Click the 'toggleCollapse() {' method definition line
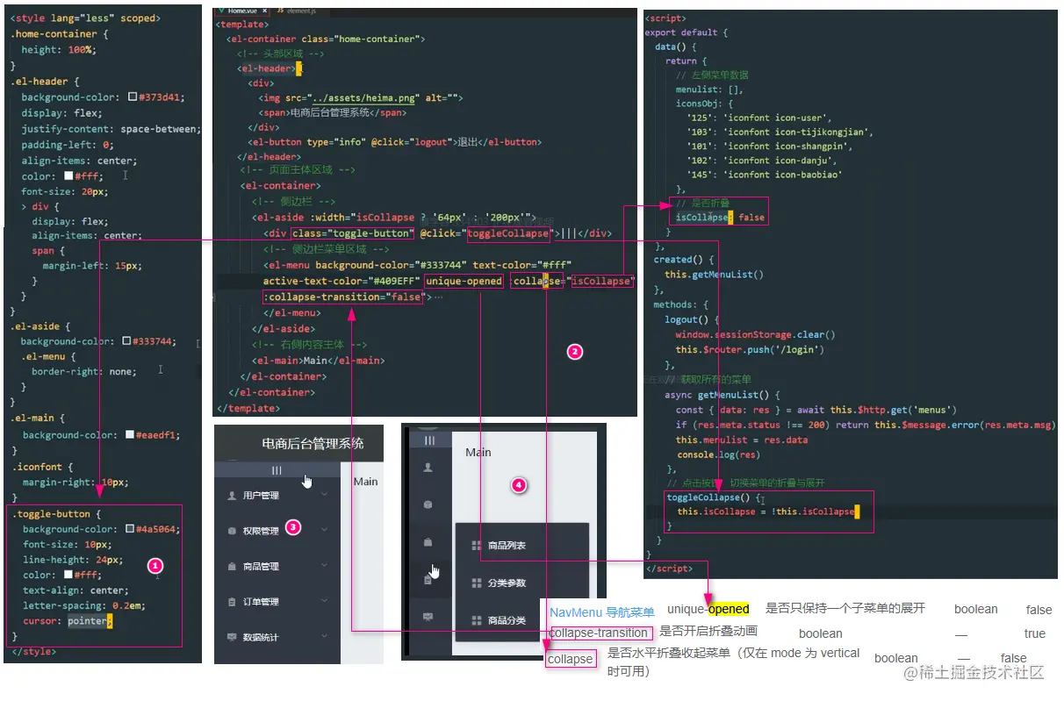This screenshot has height=701, width=1064. [715, 497]
